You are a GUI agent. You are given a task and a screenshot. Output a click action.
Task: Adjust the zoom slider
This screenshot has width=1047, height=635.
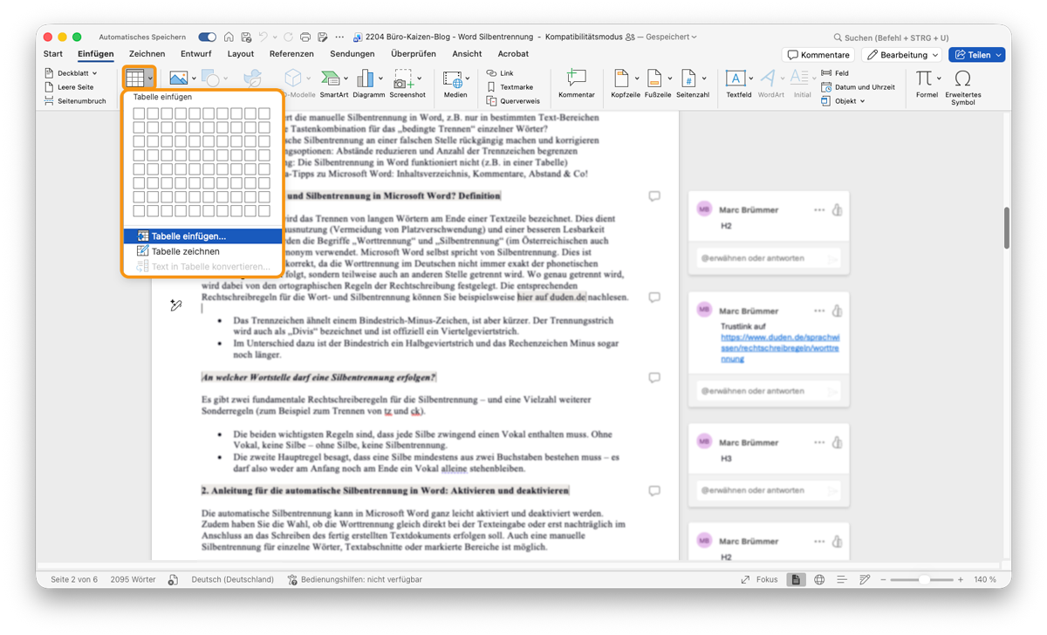(925, 578)
